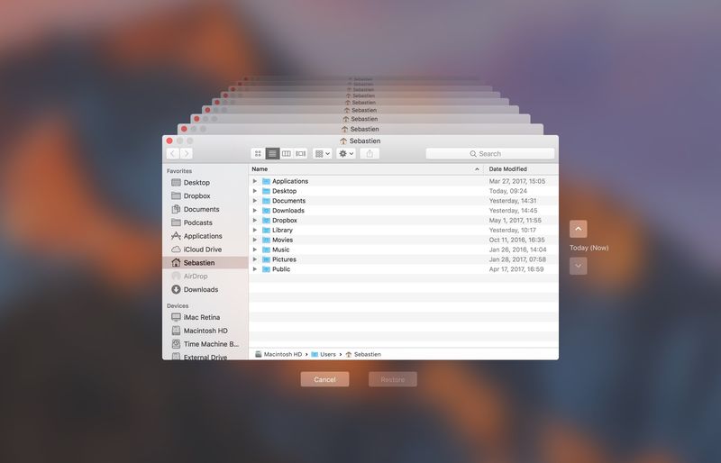721x463 pixels.
Task: Expand the Pictures folder in the list
Action: coord(255,259)
